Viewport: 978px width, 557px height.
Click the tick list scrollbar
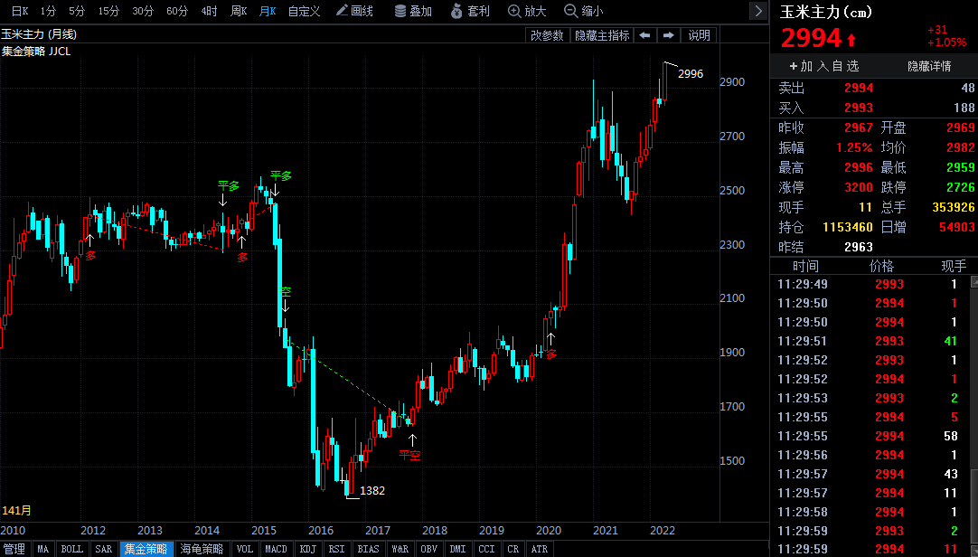click(x=973, y=415)
